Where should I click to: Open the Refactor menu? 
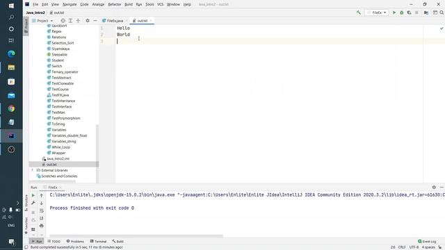[x=115, y=4]
